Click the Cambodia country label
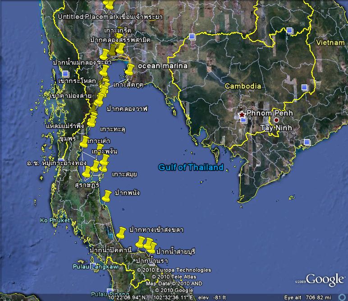The width and height of the screenshot is (348, 301). coord(243,86)
